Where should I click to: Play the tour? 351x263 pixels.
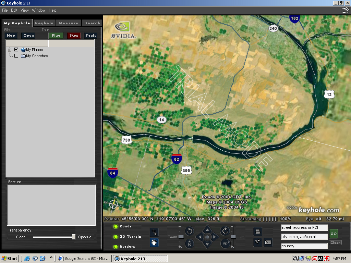56,36
